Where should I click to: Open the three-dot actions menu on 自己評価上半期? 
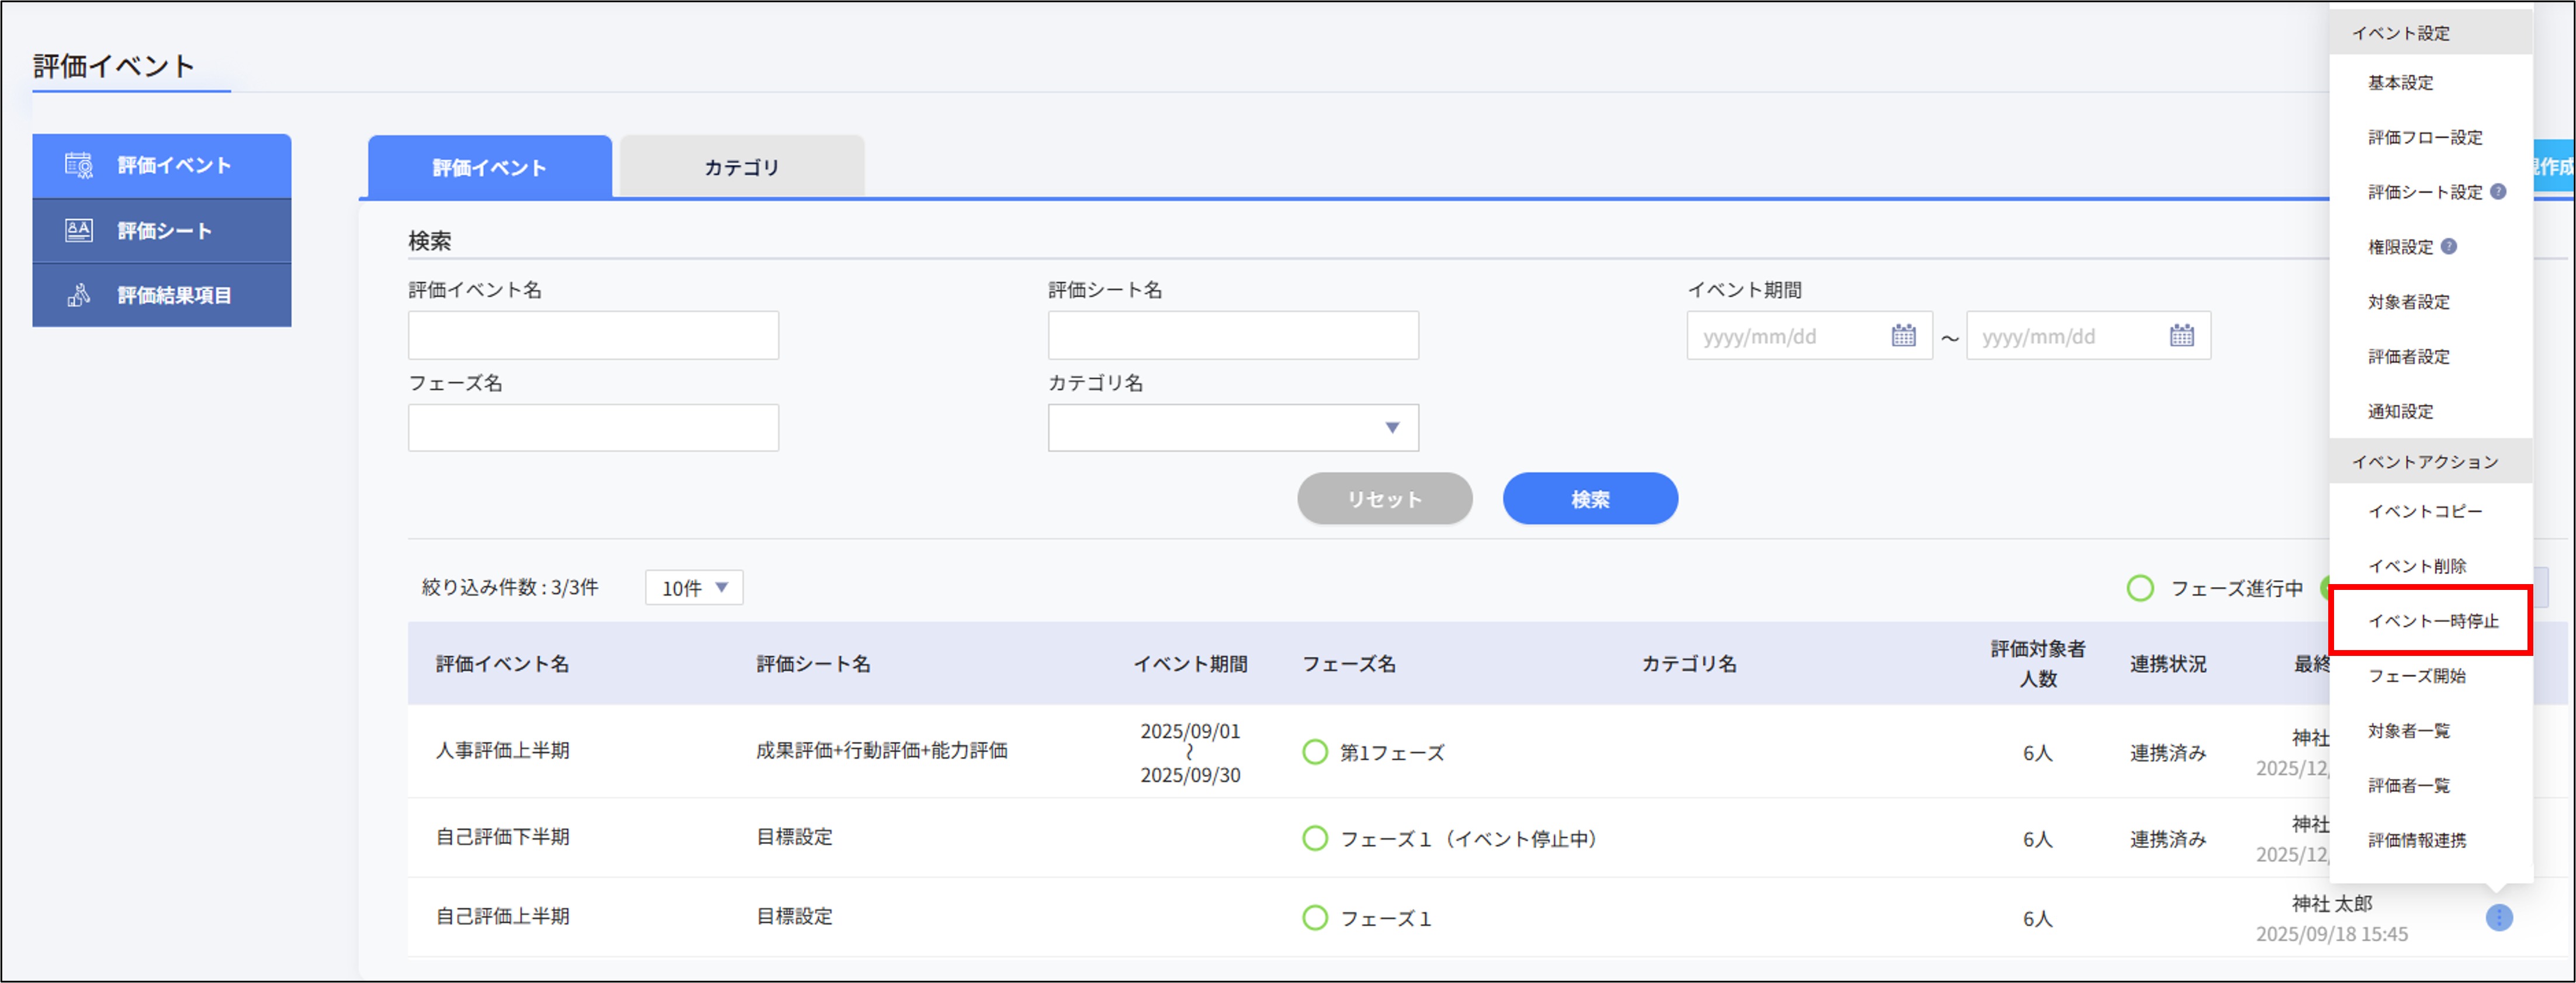coord(2500,917)
